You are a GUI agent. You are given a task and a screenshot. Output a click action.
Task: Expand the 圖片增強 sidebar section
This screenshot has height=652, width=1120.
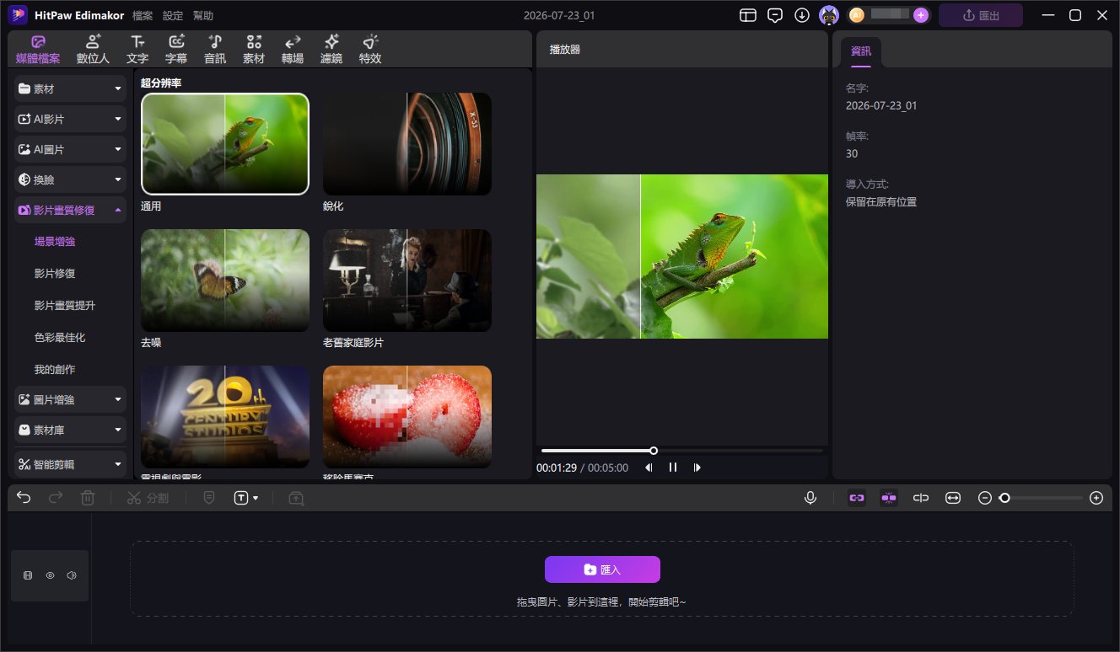tap(71, 399)
